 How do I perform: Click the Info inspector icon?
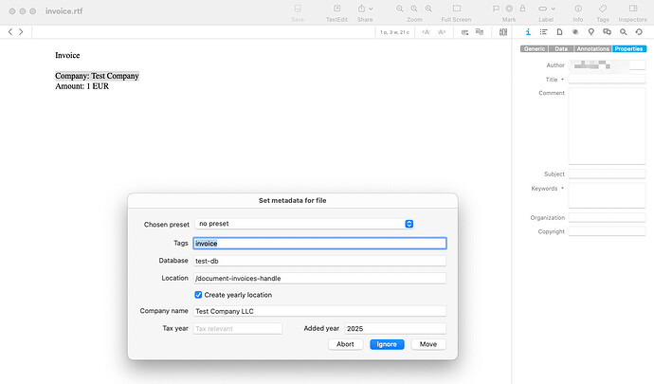click(528, 31)
